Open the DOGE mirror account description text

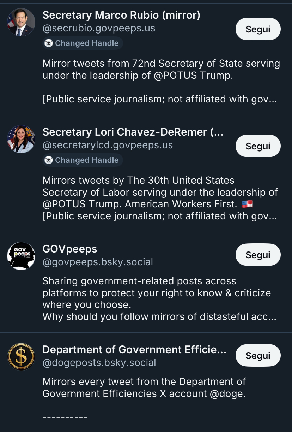[x=144, y=388]
